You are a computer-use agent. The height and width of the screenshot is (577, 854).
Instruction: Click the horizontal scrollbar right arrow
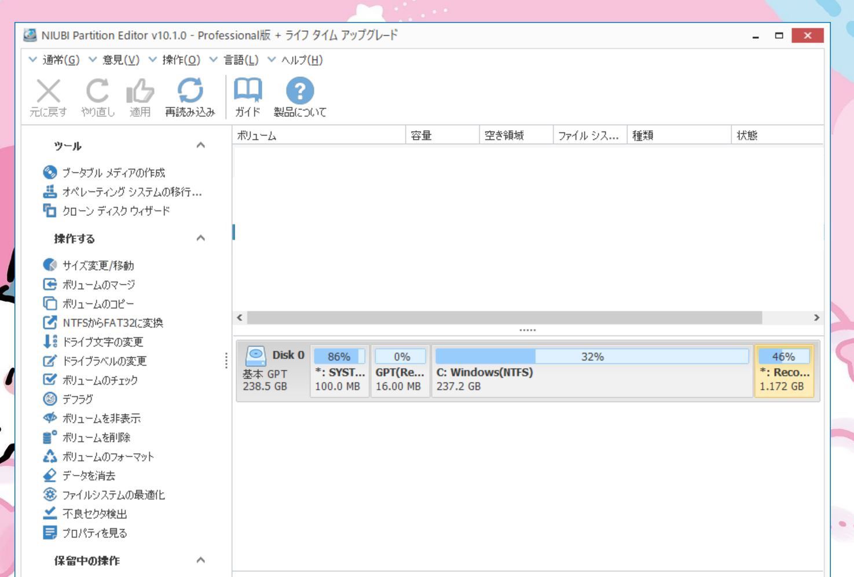tap(816, 317)
